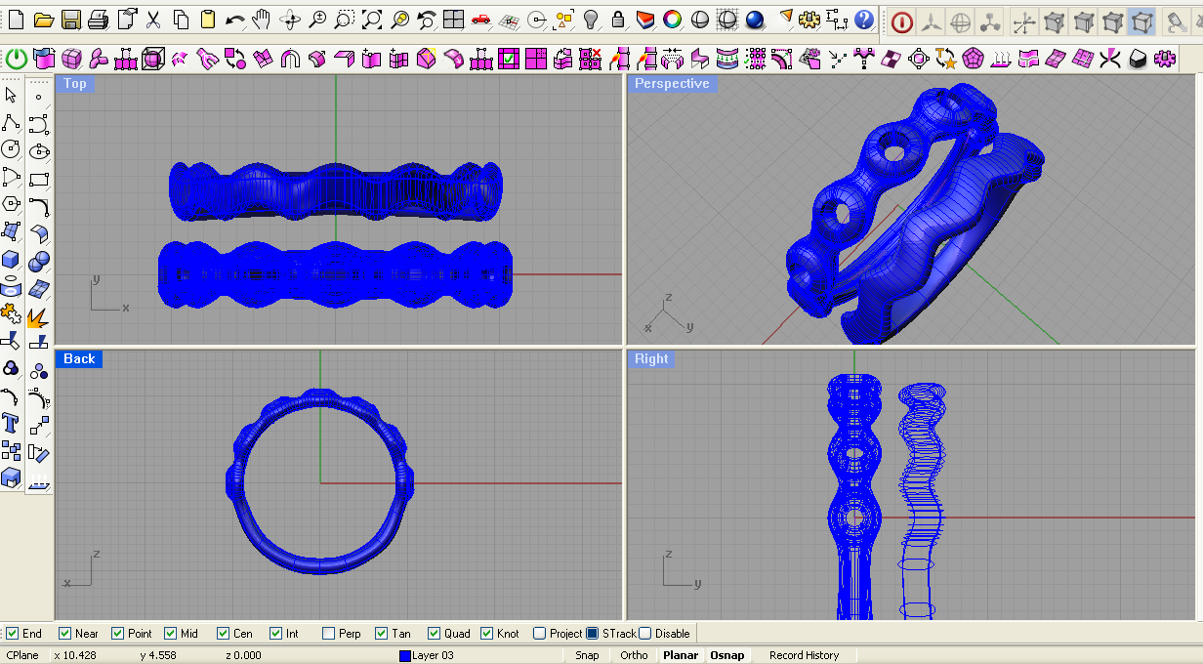The height and width of the screenshot is (664, 1203).
Task: Click the padlock Lock icon
Action: point(617,19)
